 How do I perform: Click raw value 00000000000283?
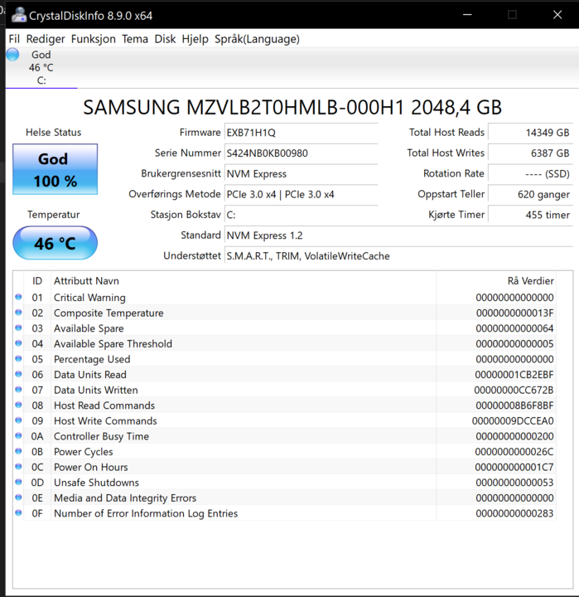(x=514, y=513)
